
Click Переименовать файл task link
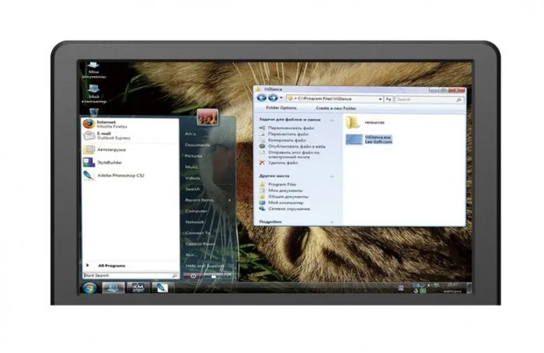pos(291,128)
